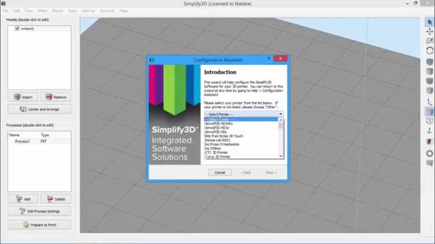This screenshot has height=244, width=435.
Task: Select the Scale model tool
Action: (x=430, y=41)
